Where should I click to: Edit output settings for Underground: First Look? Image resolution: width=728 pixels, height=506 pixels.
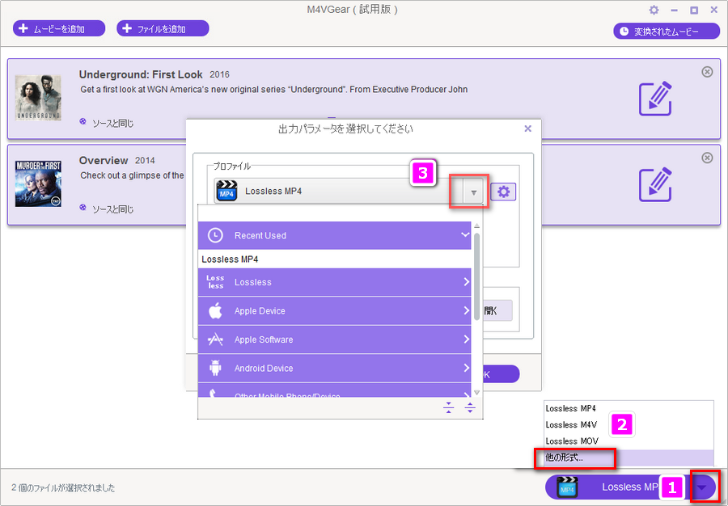(655, 99)
